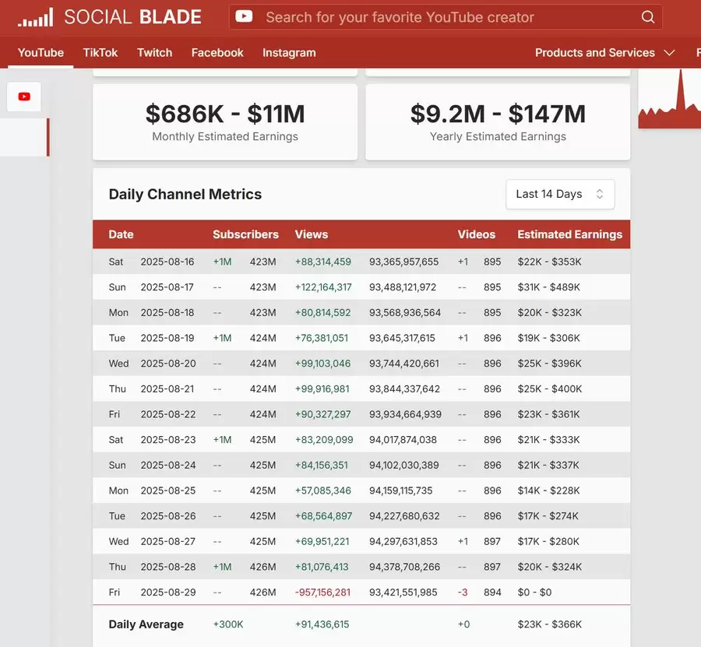Click the Videos column header

tap(476, 234)
